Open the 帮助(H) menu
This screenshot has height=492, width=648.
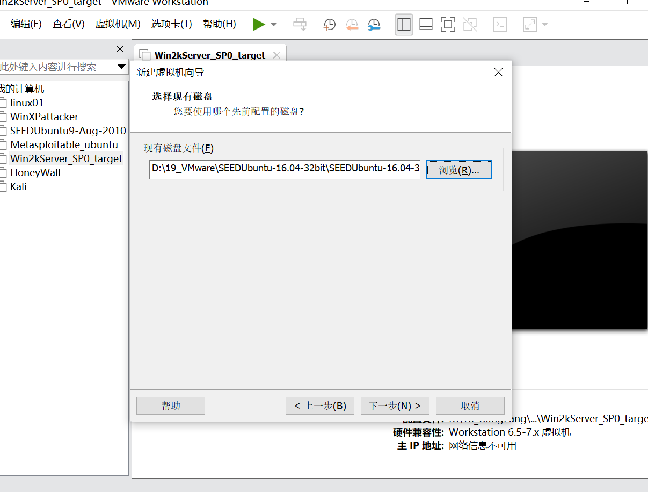tap(219, 24)
